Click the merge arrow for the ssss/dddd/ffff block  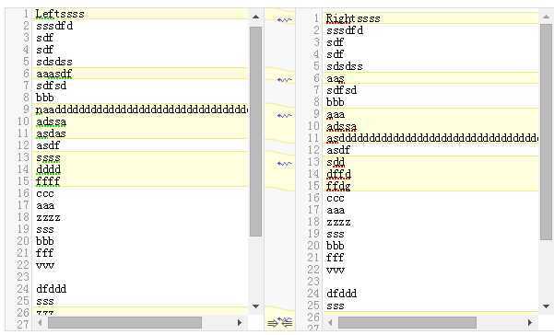tap(285, 164)
